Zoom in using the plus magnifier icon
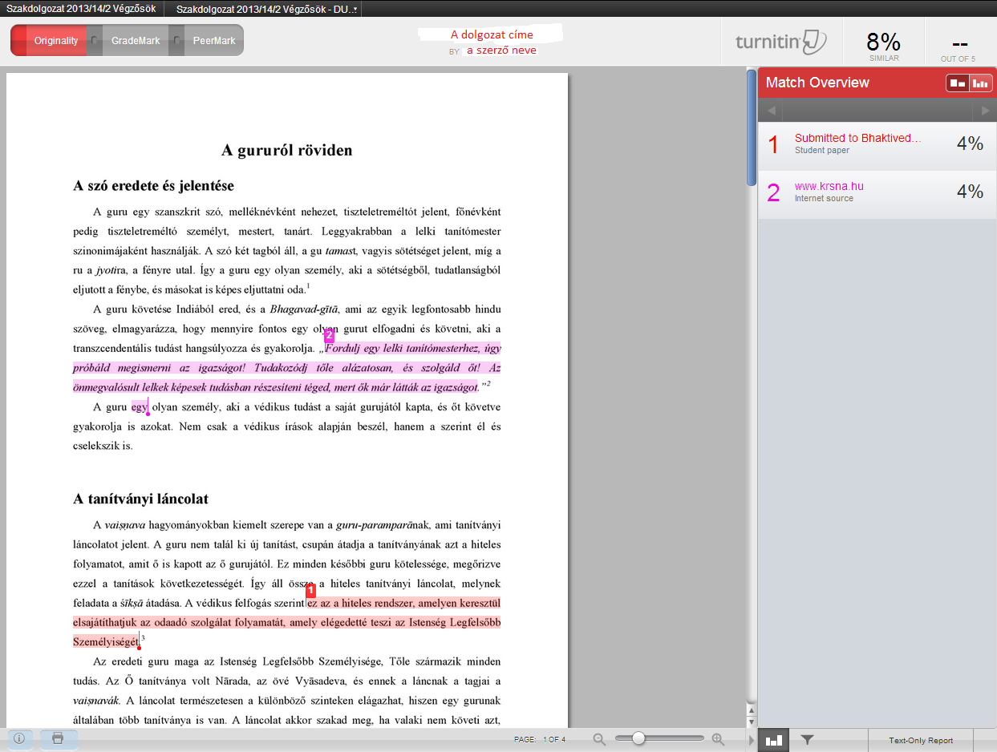Image resolution: width=997 pixels, height=752 pixels. 718,739
